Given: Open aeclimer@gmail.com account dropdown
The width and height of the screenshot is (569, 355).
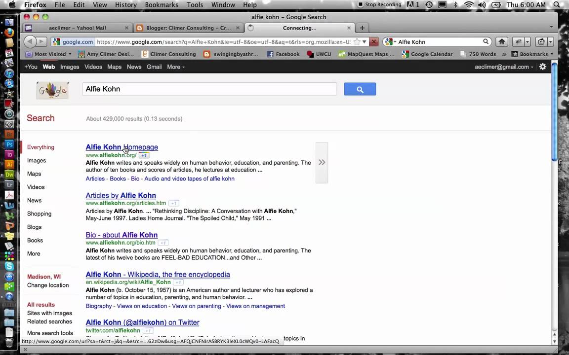Looking at the screenshot, I should click(504, 67).
